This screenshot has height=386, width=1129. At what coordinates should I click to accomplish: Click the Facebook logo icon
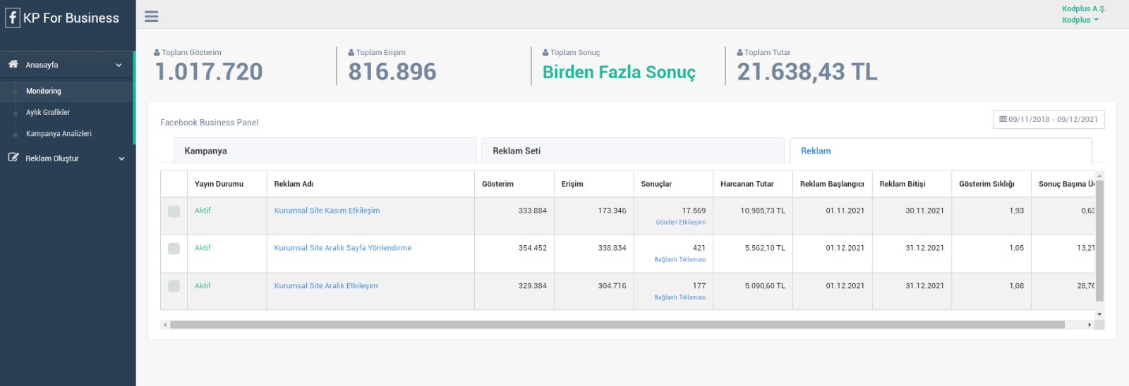click(x=13, y=18)
